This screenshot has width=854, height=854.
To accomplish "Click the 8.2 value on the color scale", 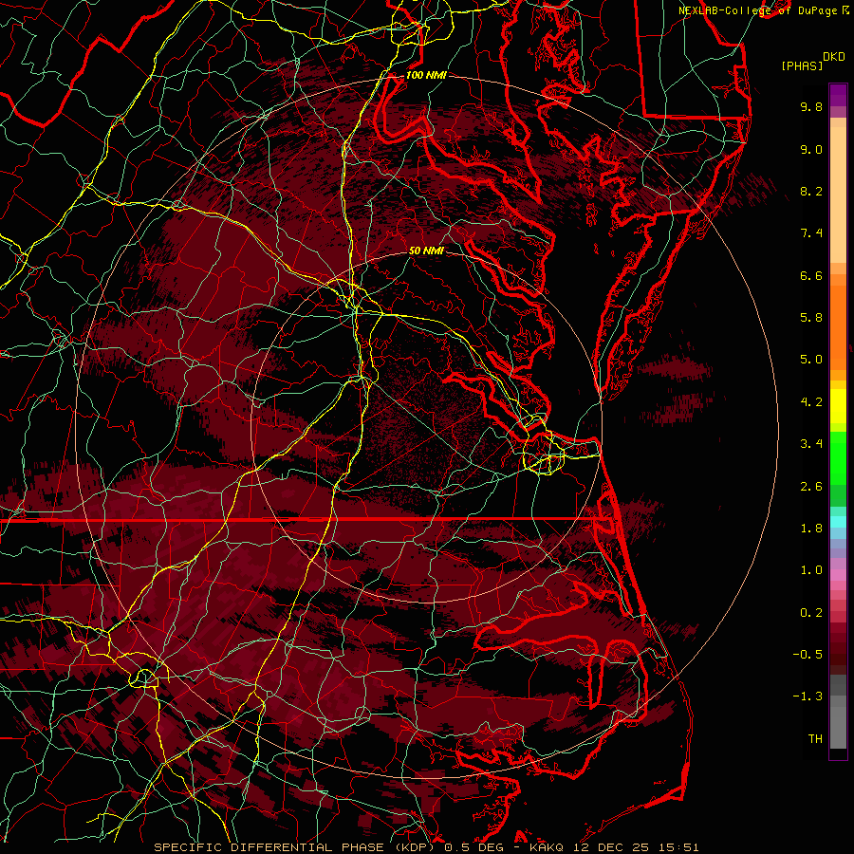I will [x=811, y=191].
